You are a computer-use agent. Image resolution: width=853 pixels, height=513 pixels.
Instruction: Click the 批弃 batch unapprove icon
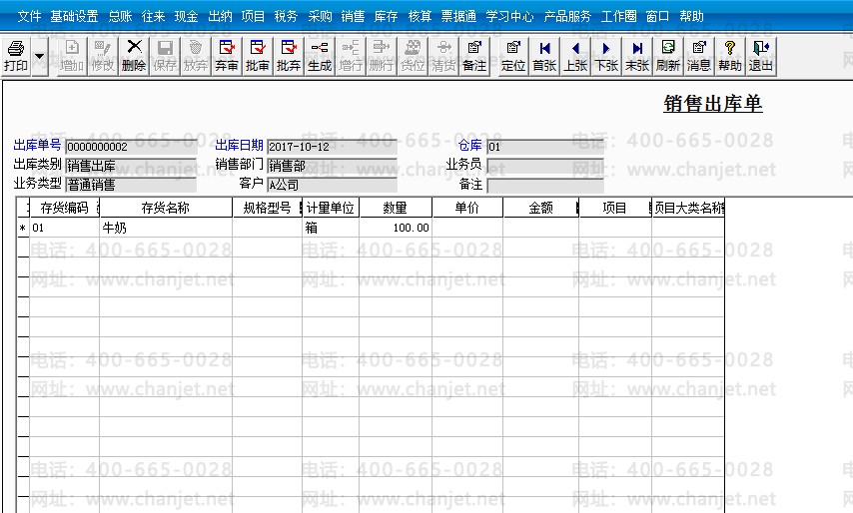click(x=289, y=57)
